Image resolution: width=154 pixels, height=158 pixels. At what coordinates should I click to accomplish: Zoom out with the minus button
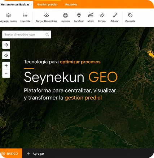(6, 74)
